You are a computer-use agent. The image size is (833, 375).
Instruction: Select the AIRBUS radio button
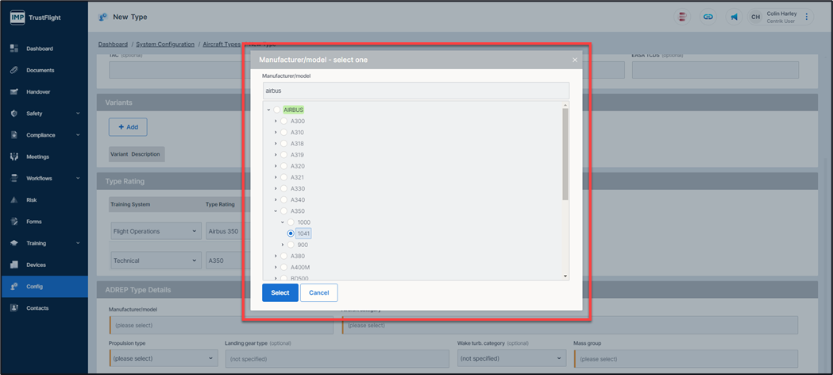(x=277, y=110)
